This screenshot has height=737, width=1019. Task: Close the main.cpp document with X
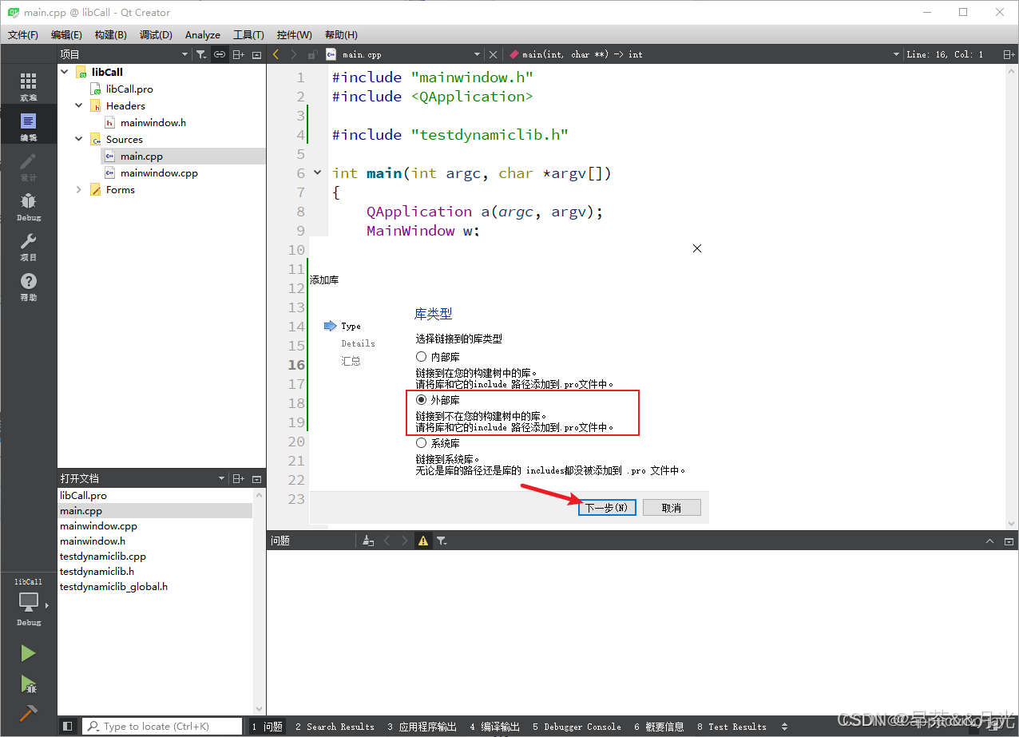(x=493, y=54)
